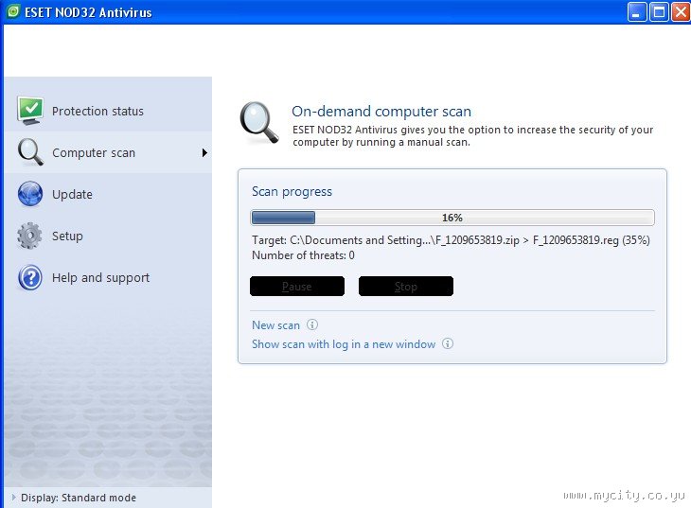Start a New scan via the link
The height and width of the screenshot is (508, 691).
click(x=275, y=325)
